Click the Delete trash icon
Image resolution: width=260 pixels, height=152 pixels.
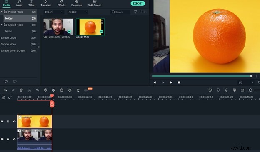tap(21, 90)
